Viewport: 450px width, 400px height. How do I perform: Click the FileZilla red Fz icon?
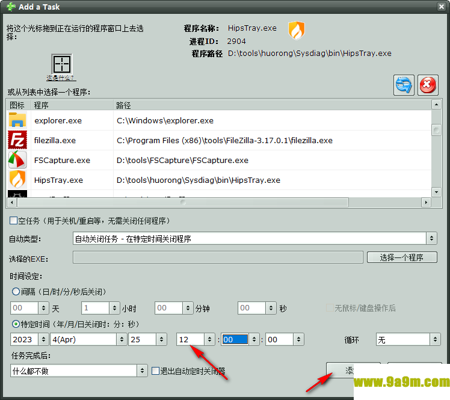pos(17,140)
